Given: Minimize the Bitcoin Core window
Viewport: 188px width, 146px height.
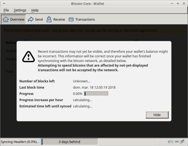Looking at the screenshot, I should (172, 3).
